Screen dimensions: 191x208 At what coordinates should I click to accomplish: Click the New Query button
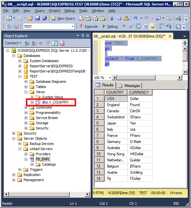63,18
